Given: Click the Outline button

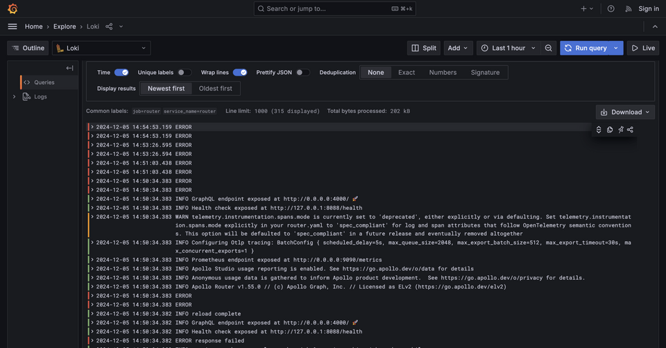Looking at the screenshot, I should 28,48.
